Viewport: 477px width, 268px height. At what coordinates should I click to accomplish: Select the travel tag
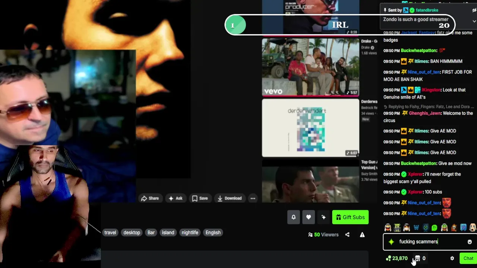tap(110, 233)
